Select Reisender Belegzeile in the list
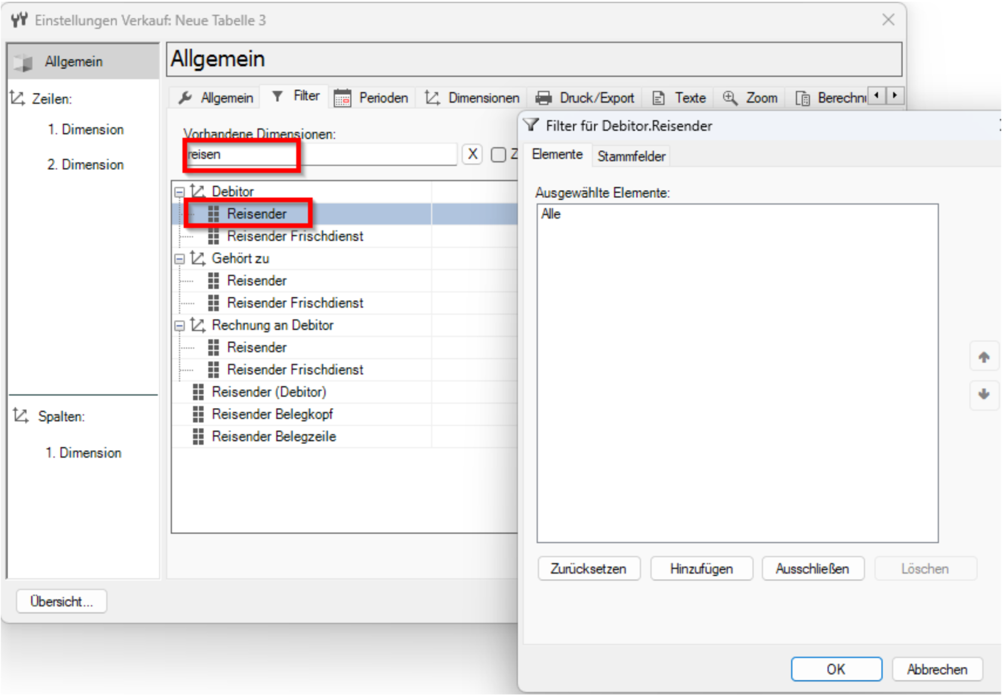 274,437
